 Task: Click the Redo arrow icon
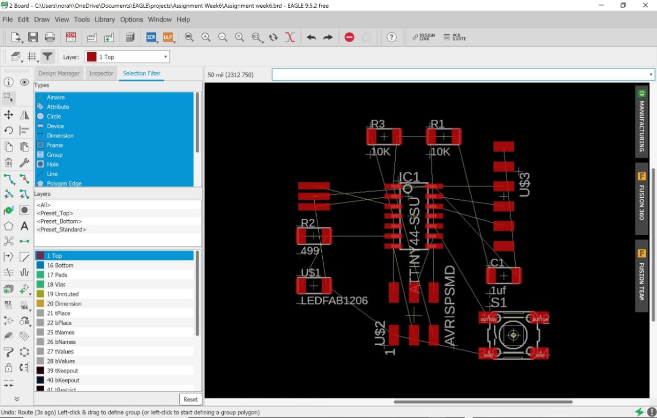pos(328,37)
